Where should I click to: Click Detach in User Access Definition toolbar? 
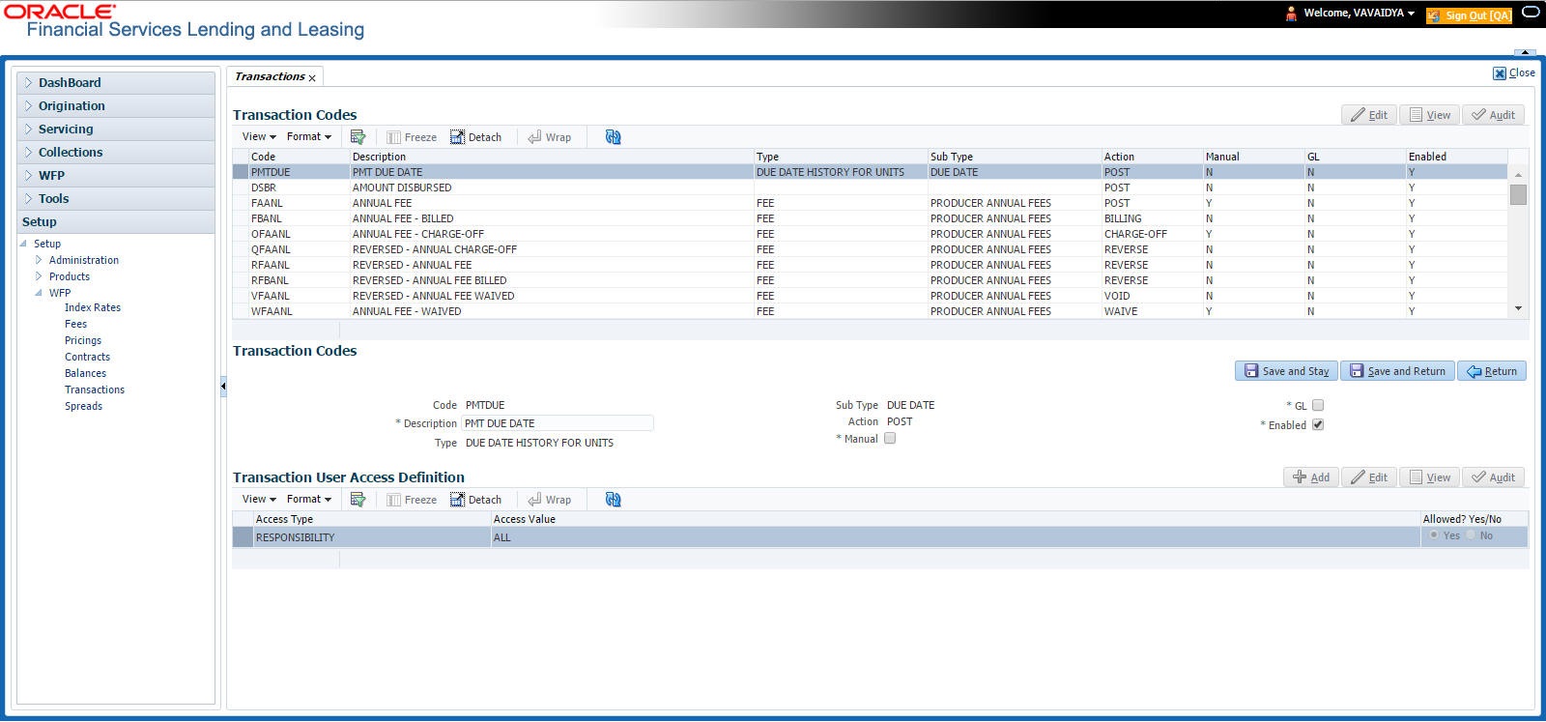pos(475,500)
